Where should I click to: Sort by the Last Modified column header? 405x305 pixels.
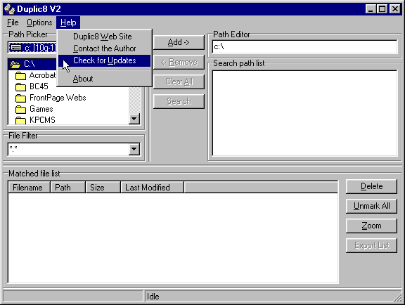coord(153,187)
